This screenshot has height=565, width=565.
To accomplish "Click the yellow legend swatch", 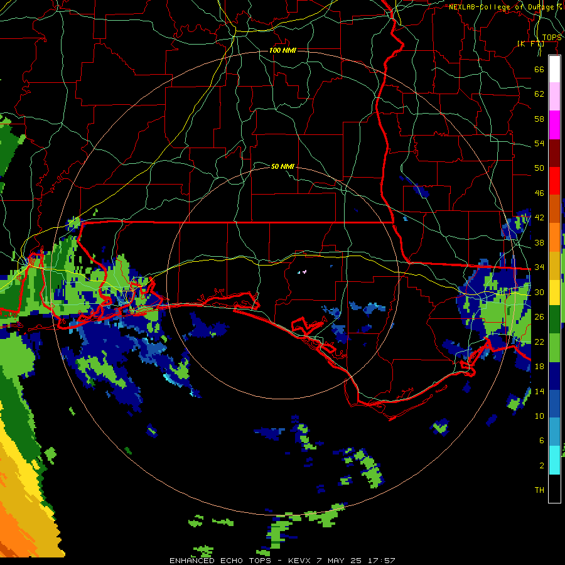I will pyautogui.click(x=554, y=293).
